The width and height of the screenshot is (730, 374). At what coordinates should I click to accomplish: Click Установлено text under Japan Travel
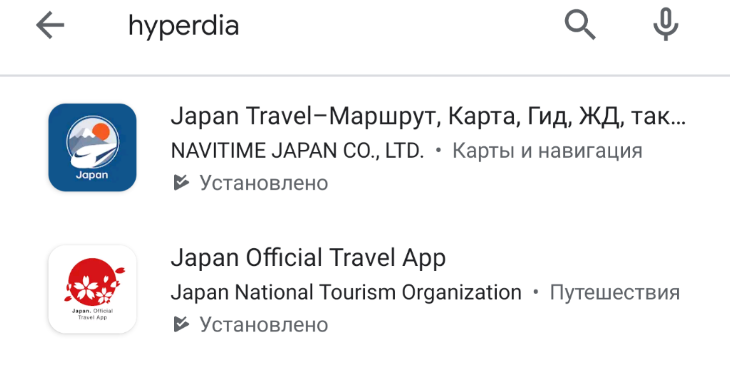[263, 183]
